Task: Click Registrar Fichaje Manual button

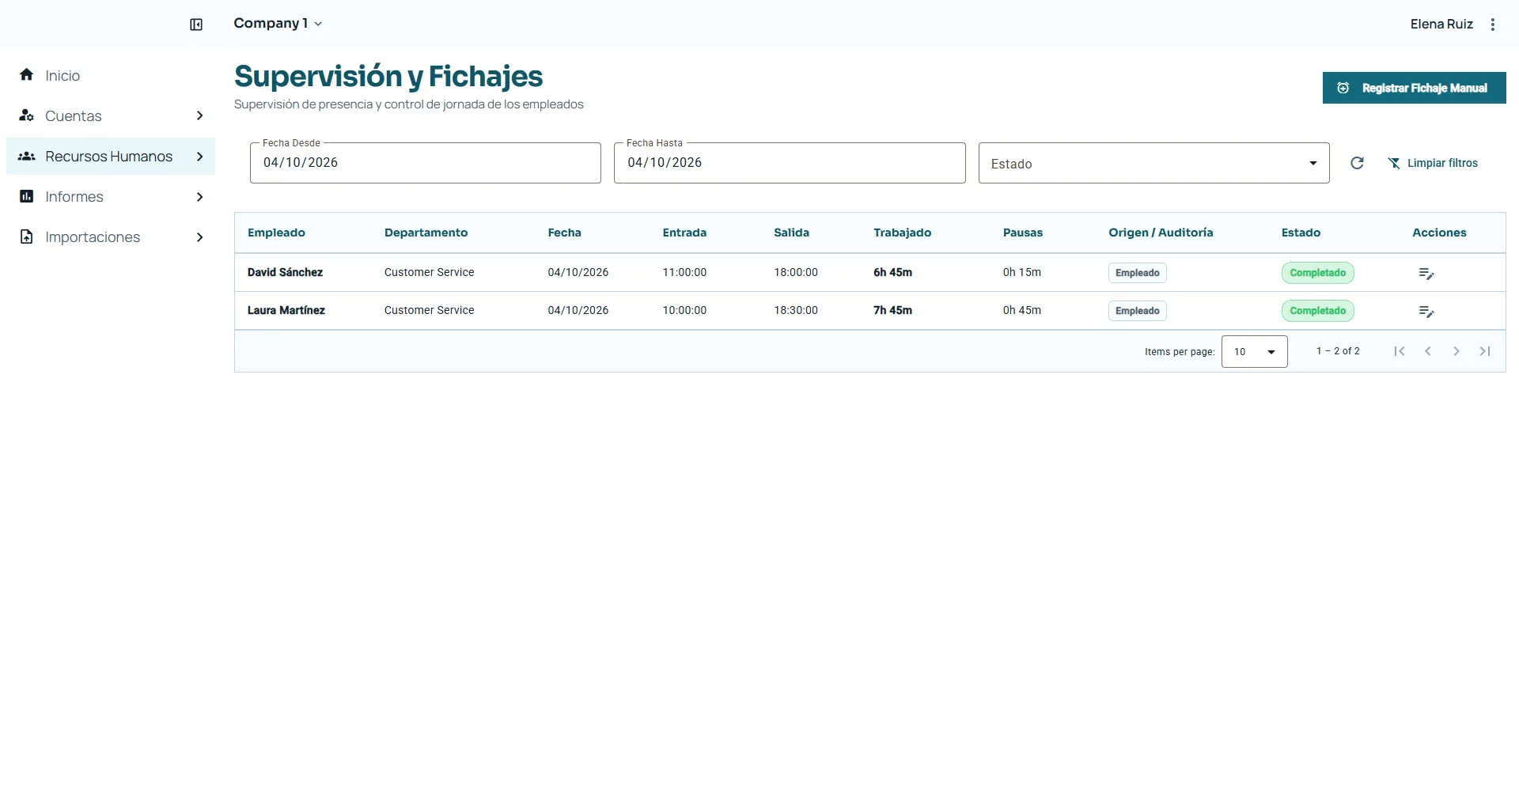Action: coord(1414,88)
